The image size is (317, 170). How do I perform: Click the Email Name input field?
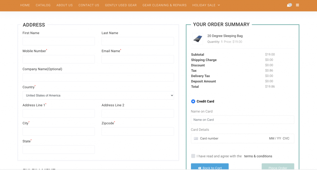pyautogui.click(x=137, y=59)
